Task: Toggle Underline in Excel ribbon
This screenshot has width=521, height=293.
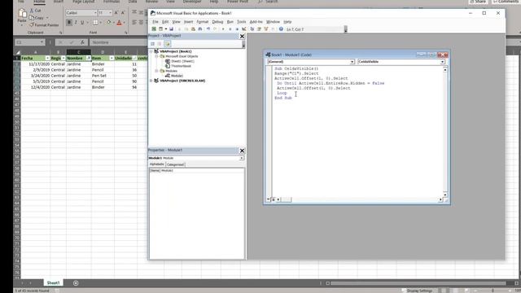Action: [x=82, y=23]
